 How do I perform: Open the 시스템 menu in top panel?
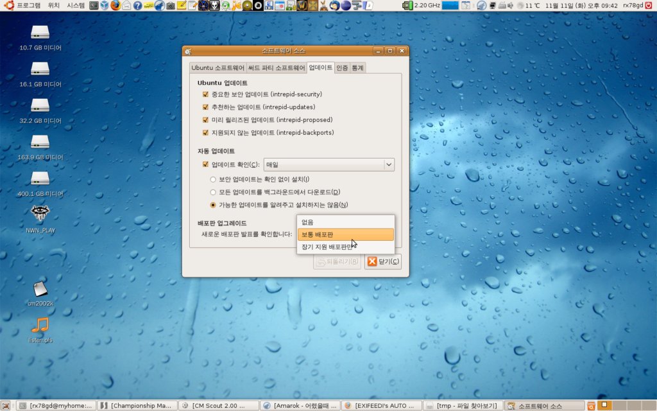pos(76,5)
